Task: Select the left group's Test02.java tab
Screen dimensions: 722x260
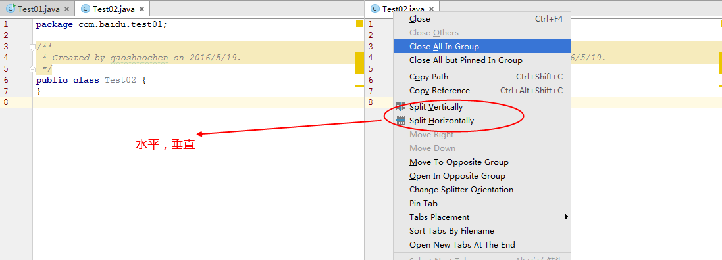Action: [x=113, y=9]
